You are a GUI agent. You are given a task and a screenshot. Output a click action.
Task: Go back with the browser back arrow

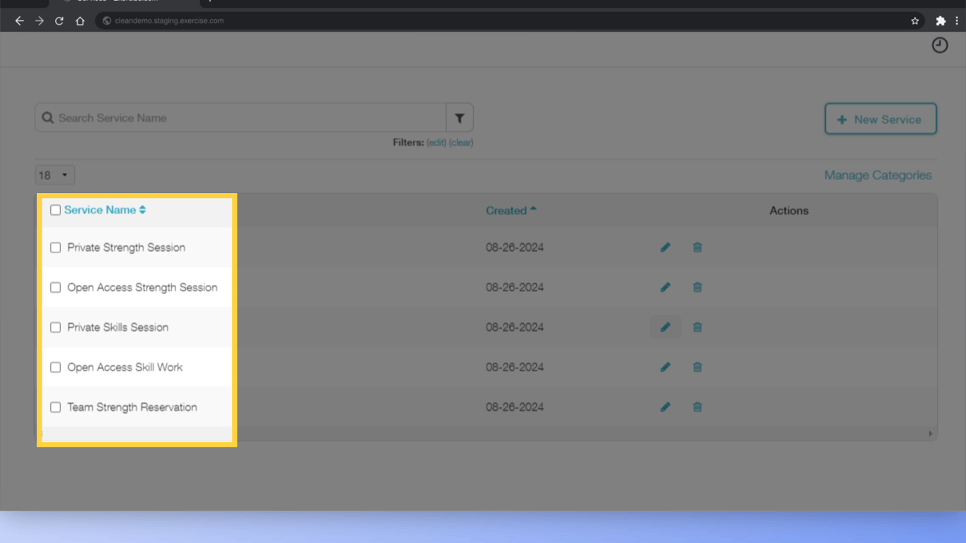click(x=19, y=21)
